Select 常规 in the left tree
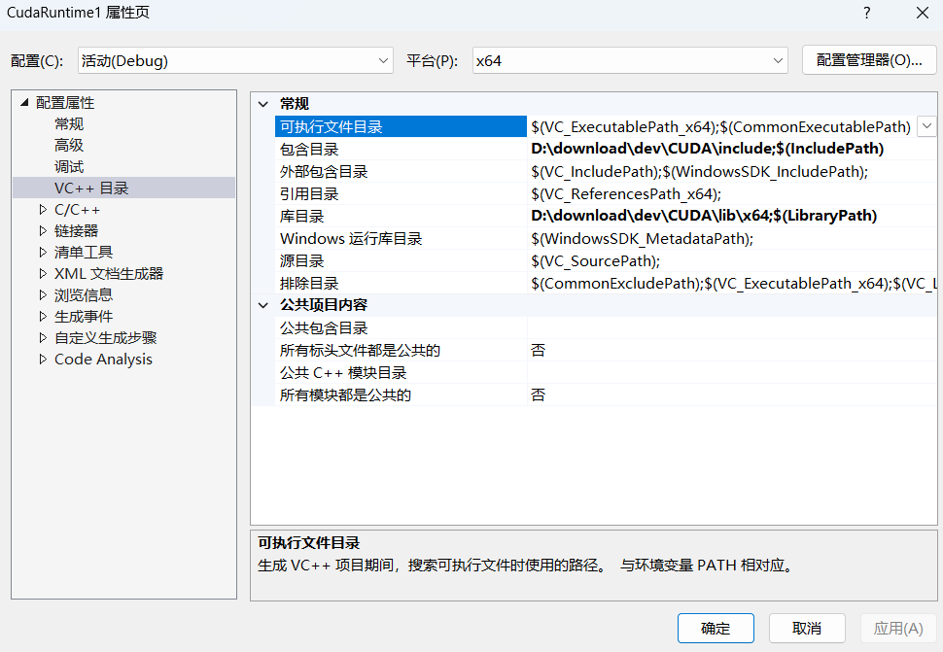The height and width of the screenshot is (652, 943). (69, 124)
